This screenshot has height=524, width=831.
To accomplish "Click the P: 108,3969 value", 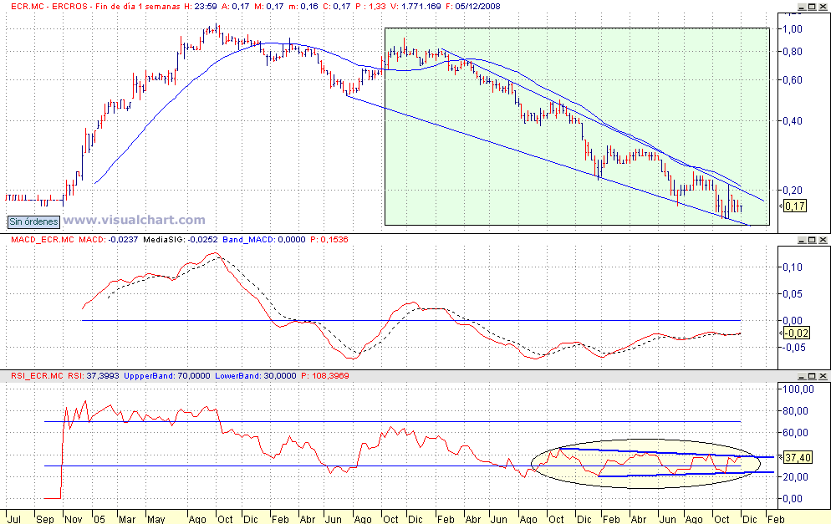I will [325, 375].
